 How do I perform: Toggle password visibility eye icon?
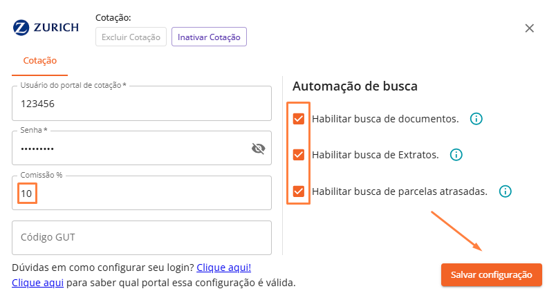click(x=259, y=149)
